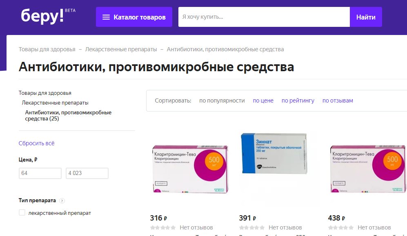Open the Каталог товаров menu
This screenshot has width=407, height=236.
point(134,17)
